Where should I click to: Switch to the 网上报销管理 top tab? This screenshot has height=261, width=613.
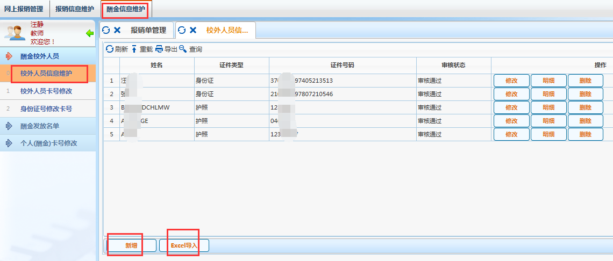(x=25, y=9)
